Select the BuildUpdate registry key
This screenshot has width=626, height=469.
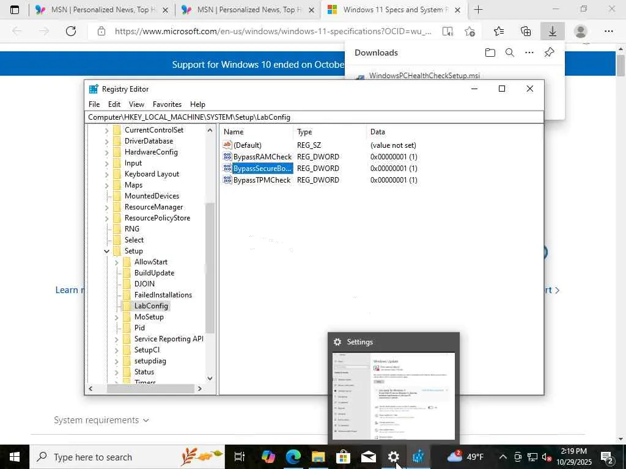[x=154, y=273]
